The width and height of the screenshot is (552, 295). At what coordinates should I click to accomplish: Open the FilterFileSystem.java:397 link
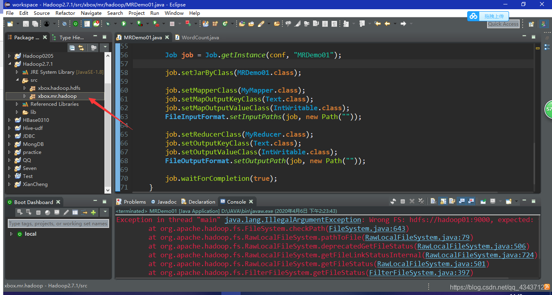point(419,273)
